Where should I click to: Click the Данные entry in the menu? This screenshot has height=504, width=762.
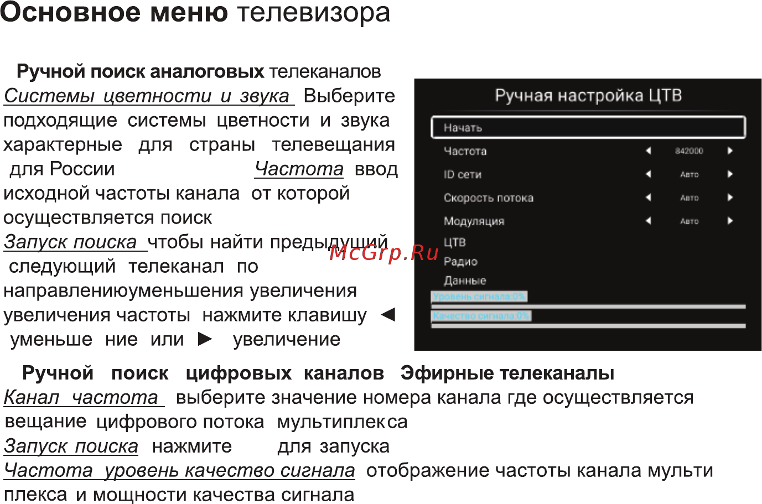(464, 280)
